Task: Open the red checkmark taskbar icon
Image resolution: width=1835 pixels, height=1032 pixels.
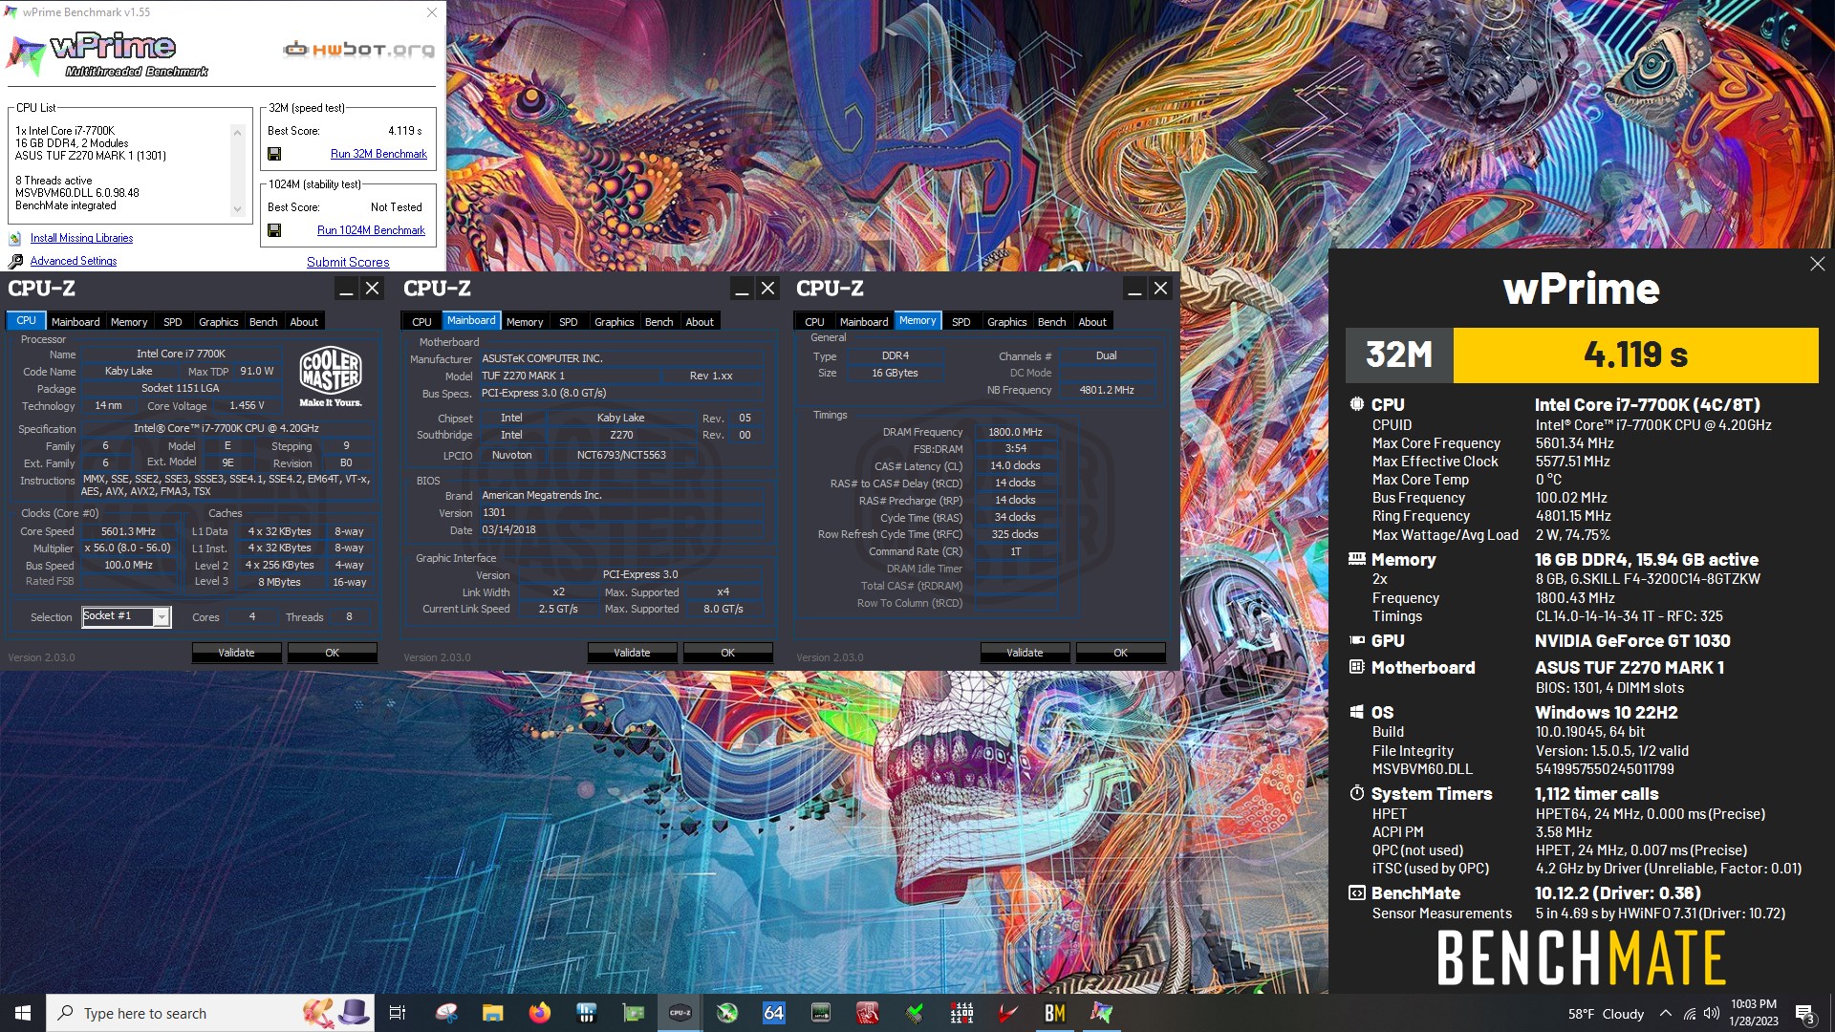Action: (x=1007, y=1013)
